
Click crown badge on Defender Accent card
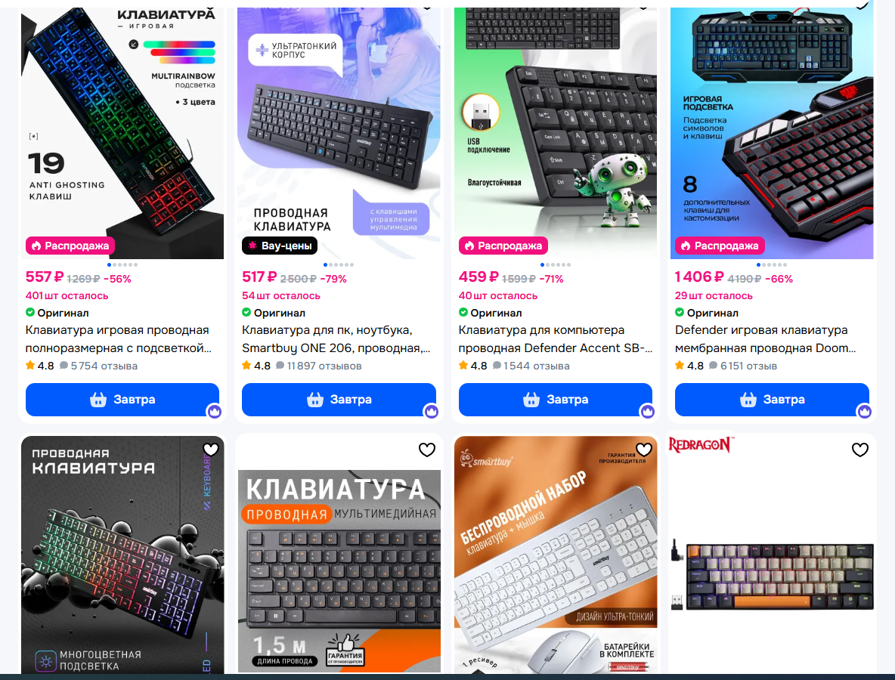tap(647, 411)
